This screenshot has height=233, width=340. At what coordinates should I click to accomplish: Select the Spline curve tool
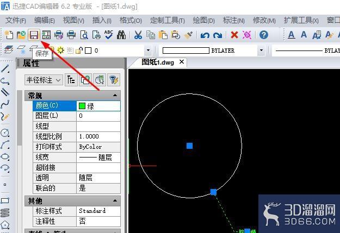pyautogui.click(x=5, y=104)
